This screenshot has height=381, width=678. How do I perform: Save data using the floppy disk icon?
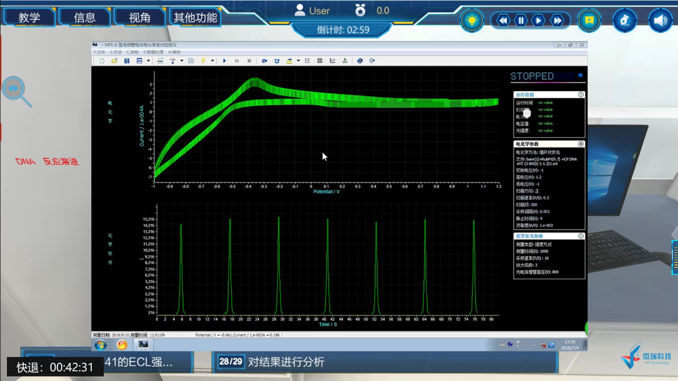[127, 61]
